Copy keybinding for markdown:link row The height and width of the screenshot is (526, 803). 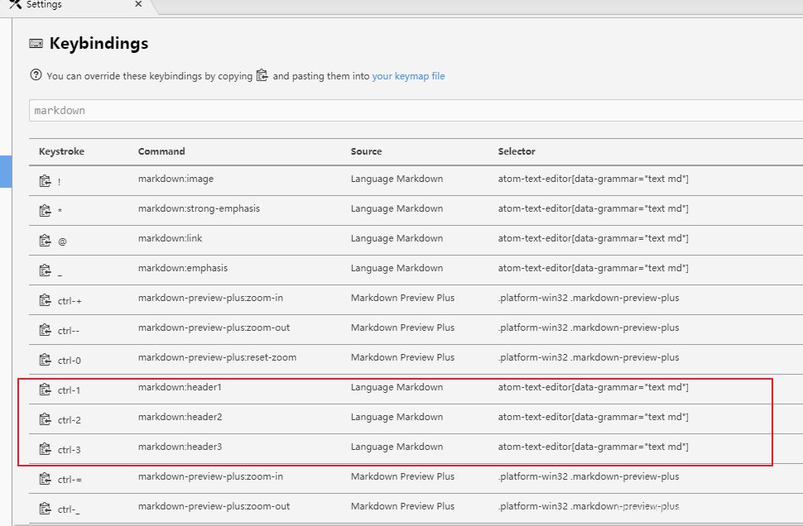pyautogui.click(x=46, y=240)
